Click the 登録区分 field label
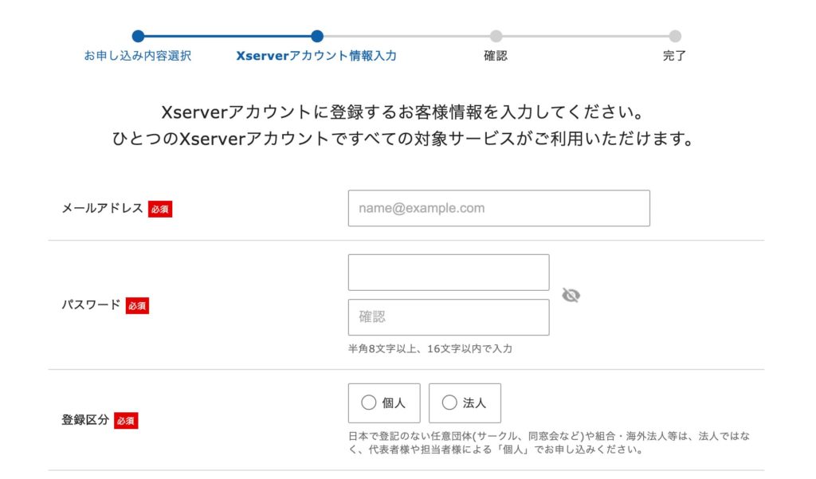Viewport: 816px width, 479px height. (85, 419)
